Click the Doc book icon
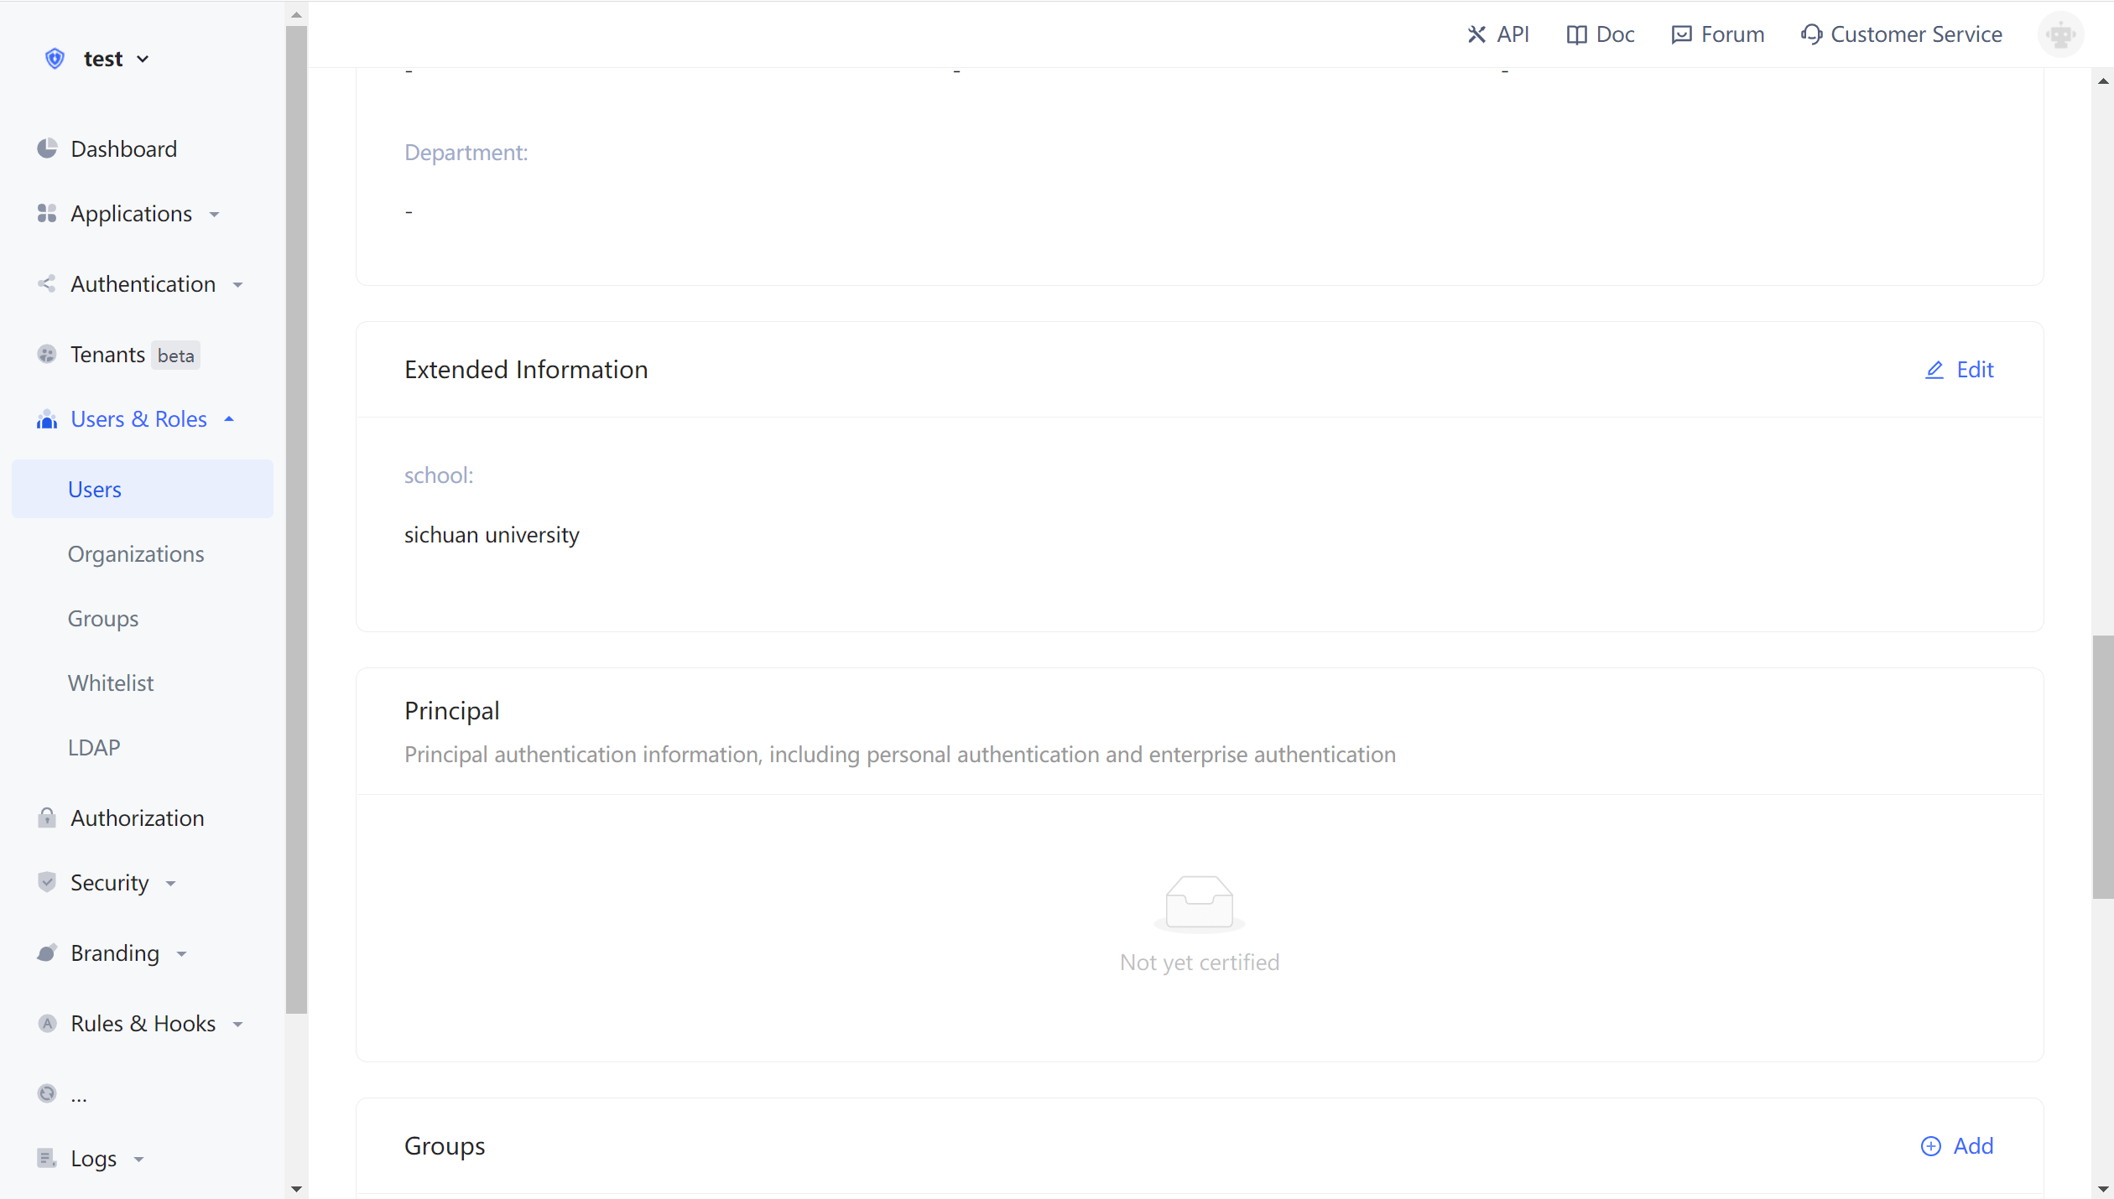Image resolution: width=2114 pixels, height=1199 pixels. click(1576, 34)
